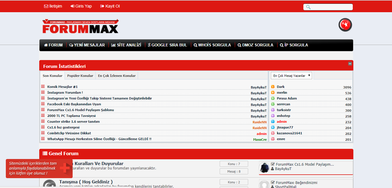392x188 pixels.
Task: Collapse the Forum İstatistikleri panel
Action: (x=350, y=64)
